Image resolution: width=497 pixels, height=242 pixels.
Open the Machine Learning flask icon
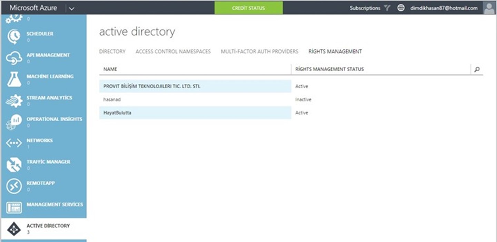[14, 79]
